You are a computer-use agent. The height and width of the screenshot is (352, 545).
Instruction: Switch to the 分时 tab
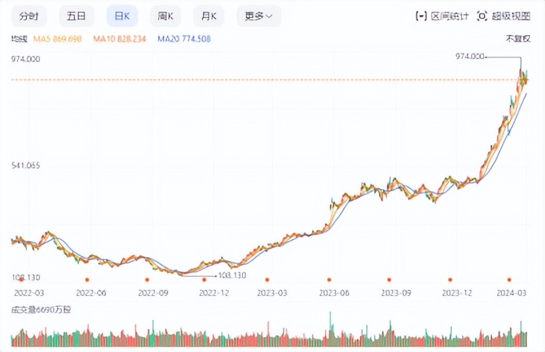[x=30, y=16]
